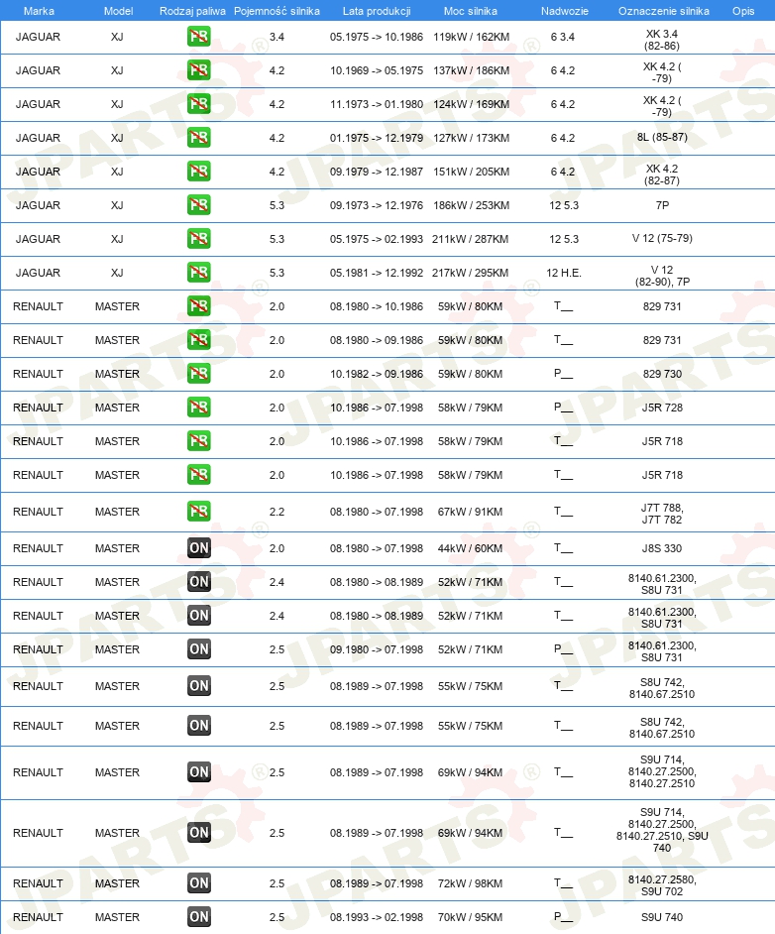Click power cell 186kW / 253KM
The width and height of the screenshot is (775, 934).
click(470, 205)
